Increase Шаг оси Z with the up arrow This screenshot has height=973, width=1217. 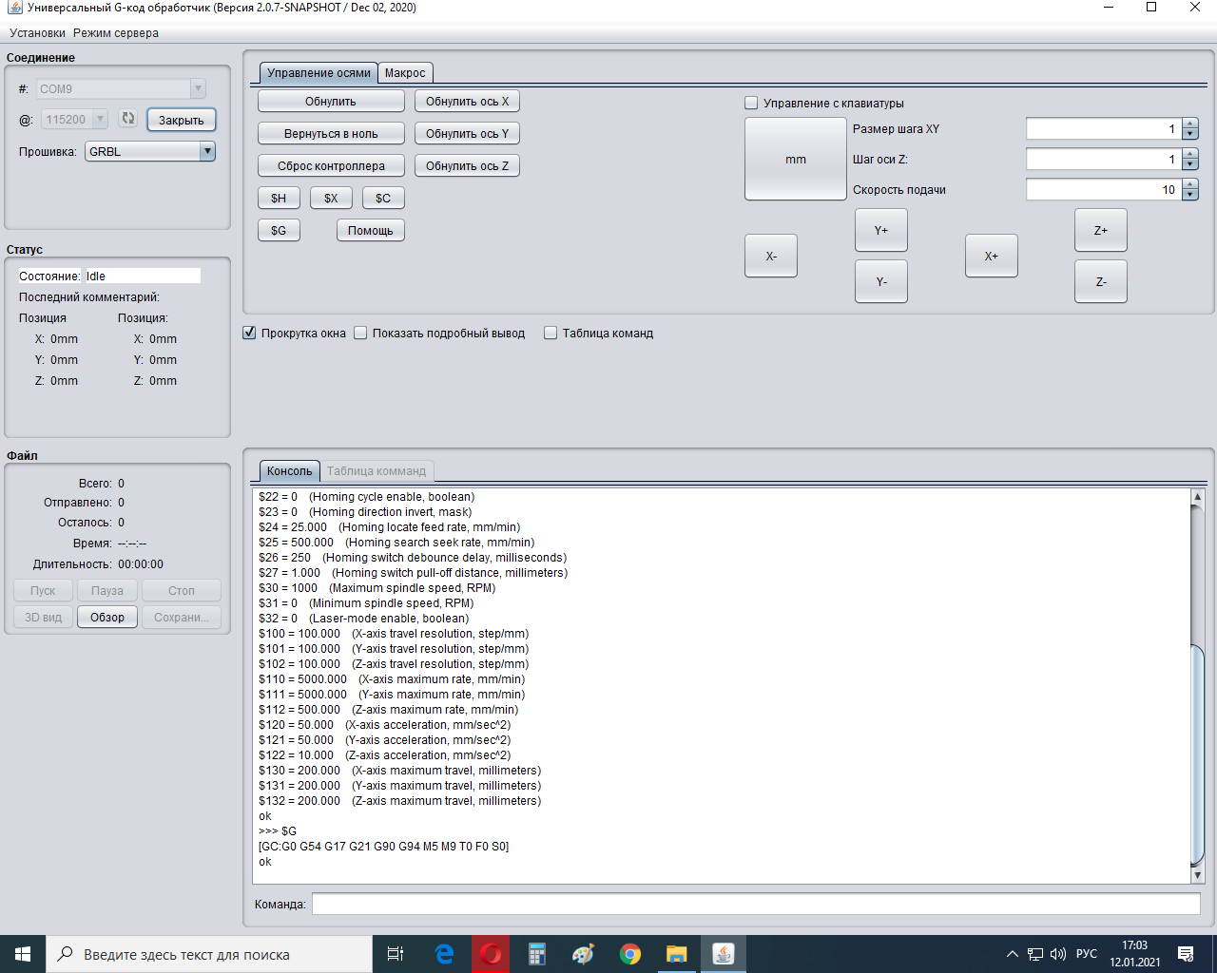pyautogui.click(x=1190, y=154)
